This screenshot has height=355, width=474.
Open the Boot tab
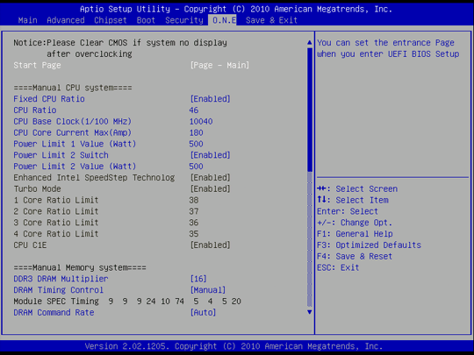[x=146, y=20]
